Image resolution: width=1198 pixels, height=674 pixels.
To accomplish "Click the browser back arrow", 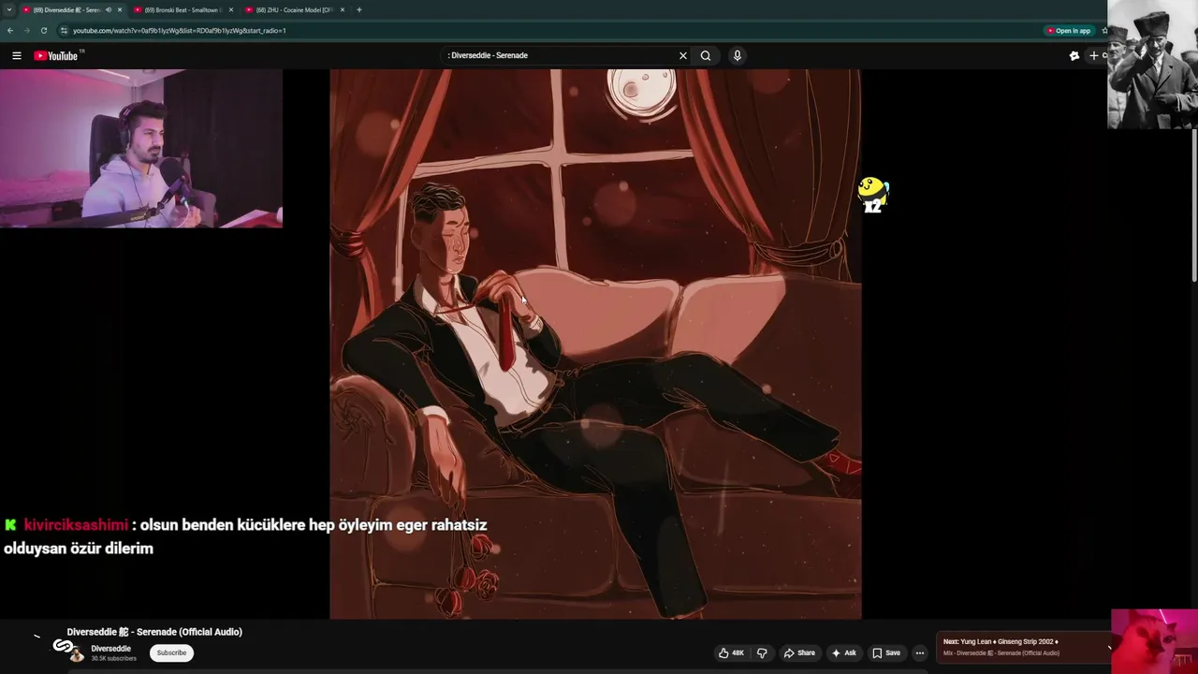I will pos(10,30).
